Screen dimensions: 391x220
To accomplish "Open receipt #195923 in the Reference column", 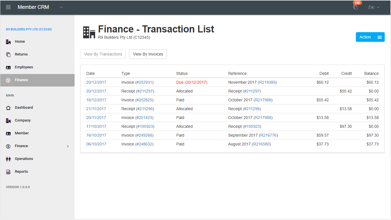I will (x=252, y=126).
